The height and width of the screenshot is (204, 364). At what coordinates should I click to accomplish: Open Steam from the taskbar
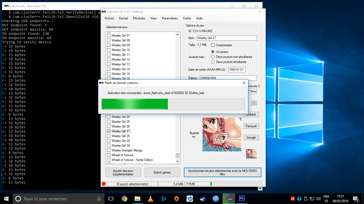coord(203,199)
